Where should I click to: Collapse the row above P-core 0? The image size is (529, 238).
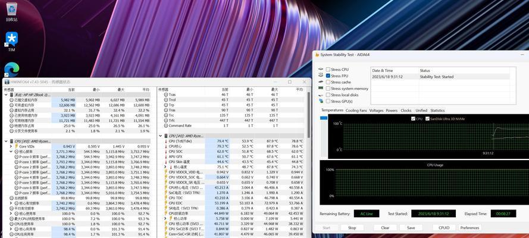pyautogui.click(x=11, y=152)
